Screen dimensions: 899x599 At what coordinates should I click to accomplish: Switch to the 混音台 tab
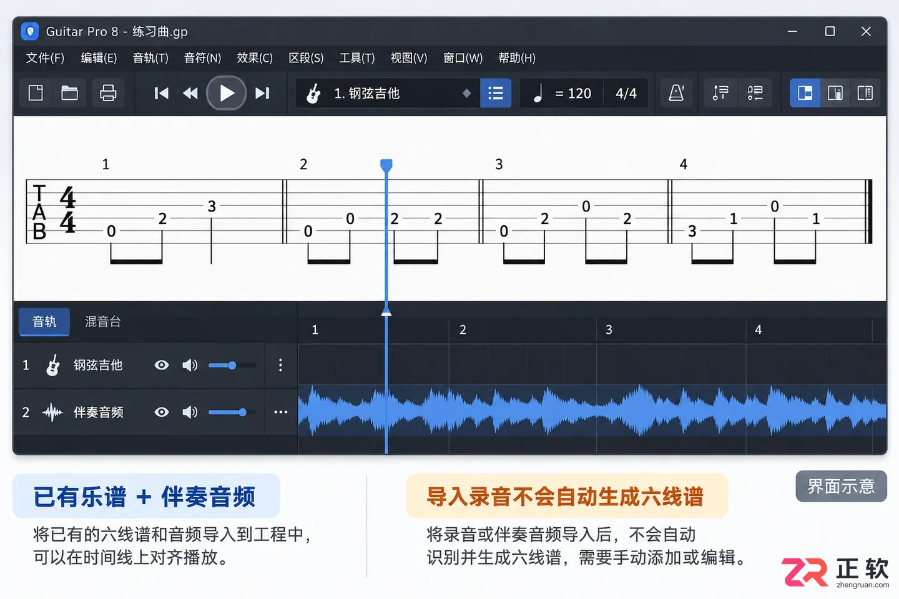[x=103, y=322]
